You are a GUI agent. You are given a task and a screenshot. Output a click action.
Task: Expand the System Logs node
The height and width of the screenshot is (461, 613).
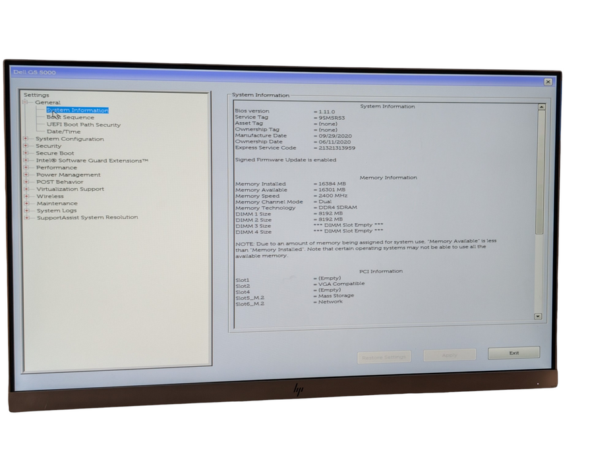pos(27,211)
